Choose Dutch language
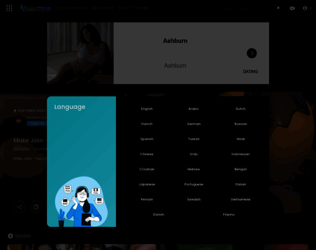This screenshot has height=250, width=316. point(241,109)
